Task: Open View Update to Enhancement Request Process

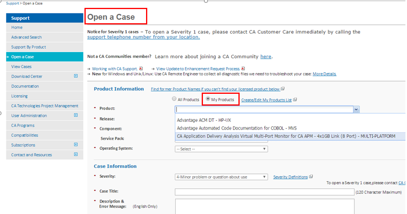Action: click(x=198, y=69)
